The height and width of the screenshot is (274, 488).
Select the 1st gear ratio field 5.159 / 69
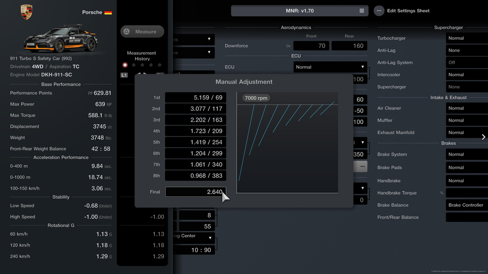pos(196,97)
